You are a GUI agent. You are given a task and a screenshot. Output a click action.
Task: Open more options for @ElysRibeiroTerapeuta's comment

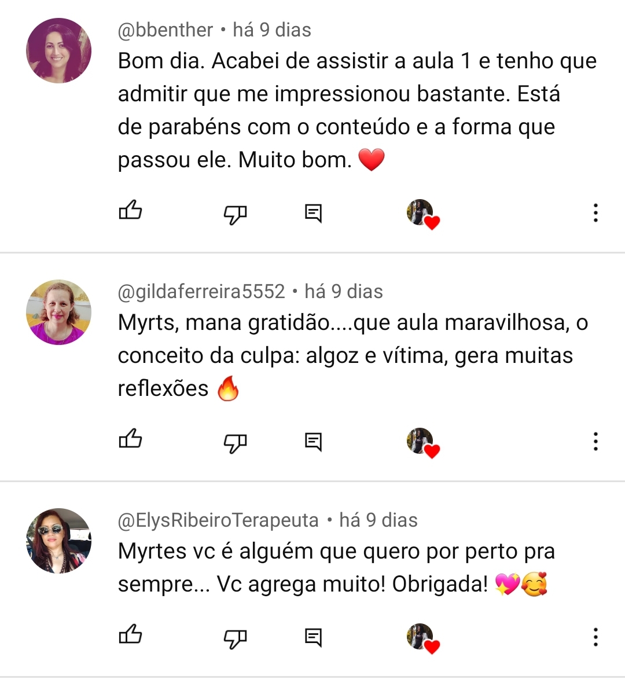[x=595, y=637]
